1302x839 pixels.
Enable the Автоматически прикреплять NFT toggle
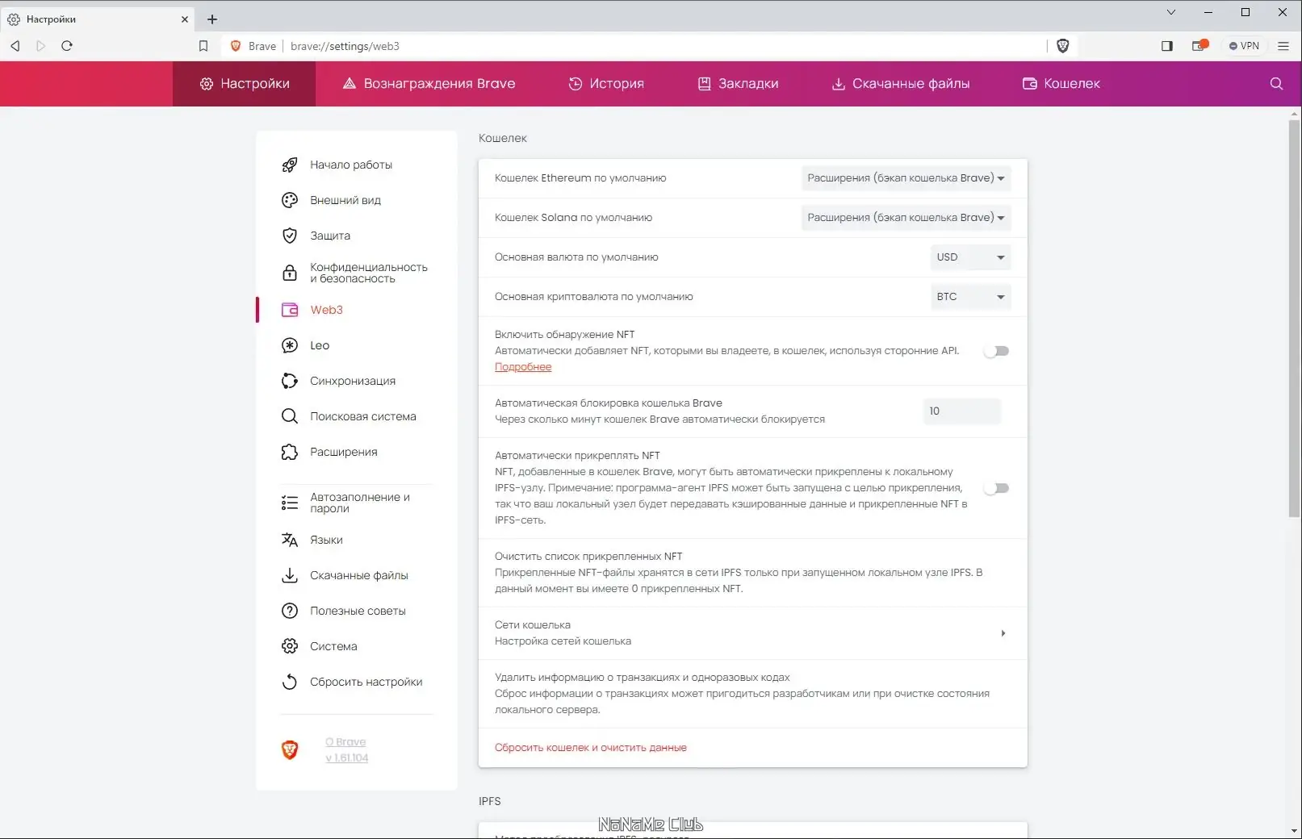[x=996, y=488]
